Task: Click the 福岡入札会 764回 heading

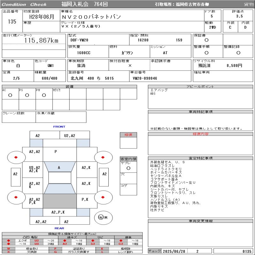Action: pos(84,4)
